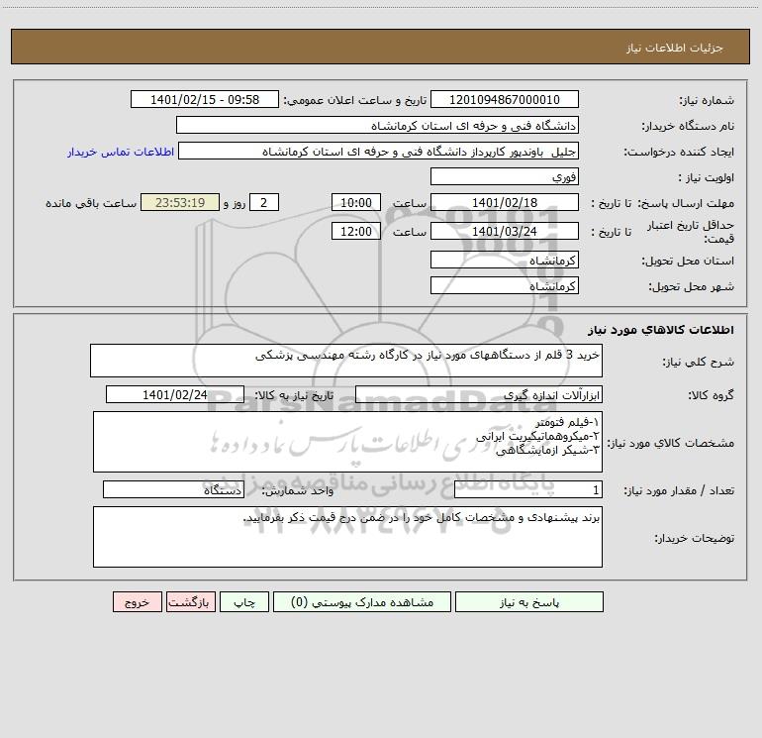
Task: Click the countdown timer 23:53:19
Action: pyautogui.click(x=180, y=202)
